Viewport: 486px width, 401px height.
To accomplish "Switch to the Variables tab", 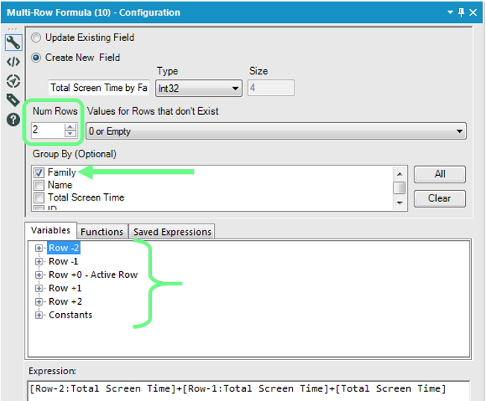I will (51, 230).
